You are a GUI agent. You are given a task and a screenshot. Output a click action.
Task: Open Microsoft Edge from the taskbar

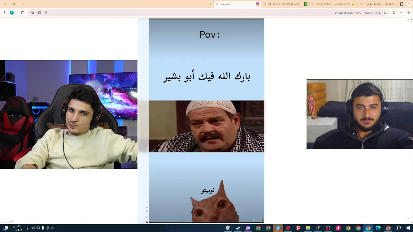click(x=378, y=228)
